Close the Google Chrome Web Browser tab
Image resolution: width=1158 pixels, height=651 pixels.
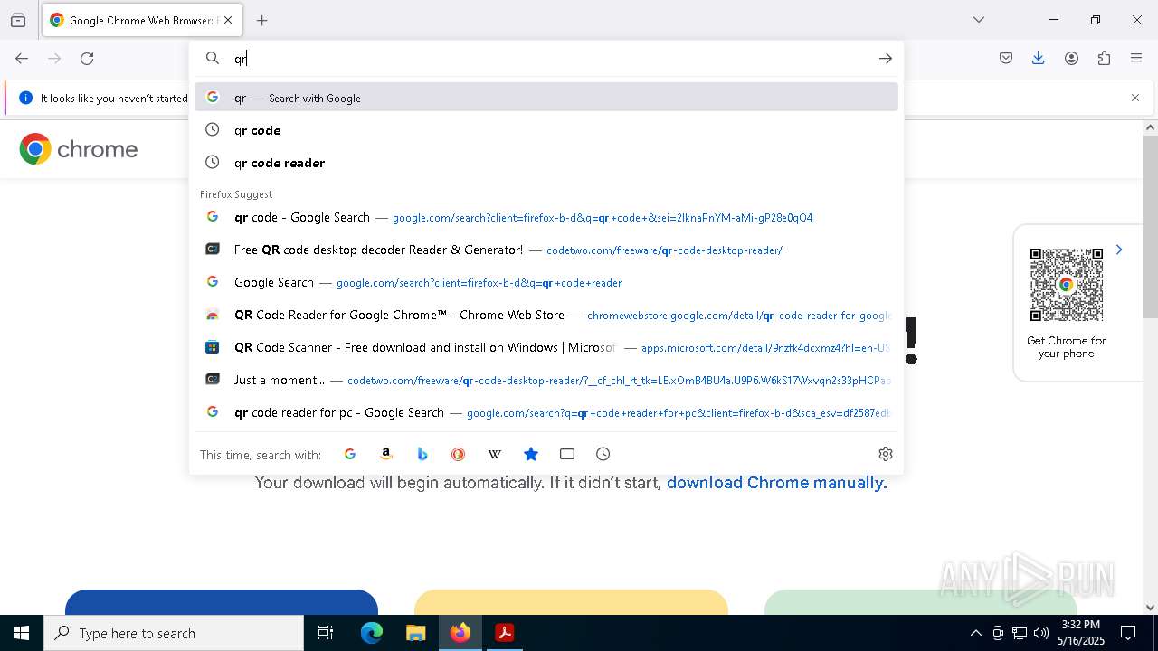pos(228,20)
